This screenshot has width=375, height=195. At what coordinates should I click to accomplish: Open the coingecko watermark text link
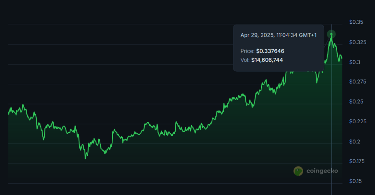pos(322,171)
